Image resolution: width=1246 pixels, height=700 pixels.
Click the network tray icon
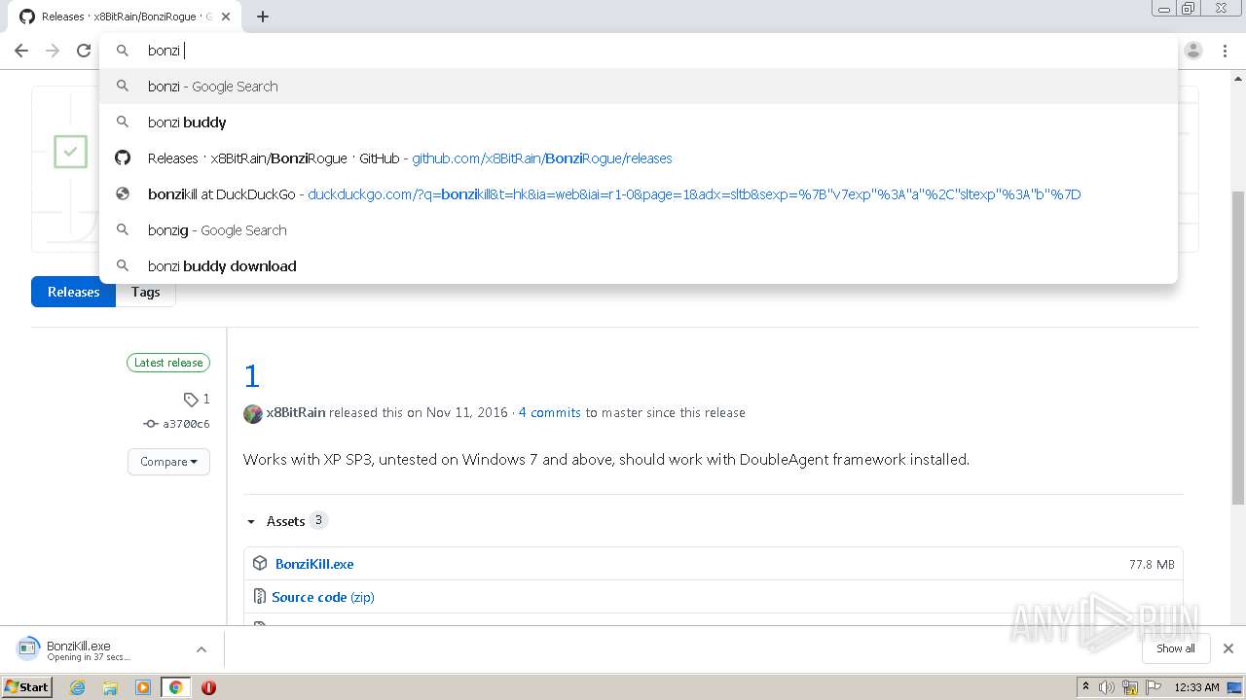click(x=1130, y=687)
